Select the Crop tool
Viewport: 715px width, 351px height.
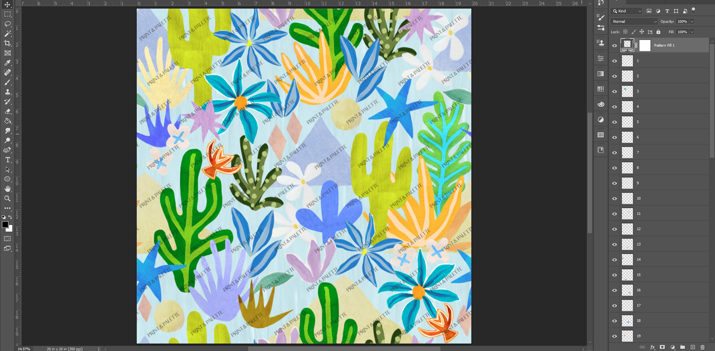click(7, 44)
